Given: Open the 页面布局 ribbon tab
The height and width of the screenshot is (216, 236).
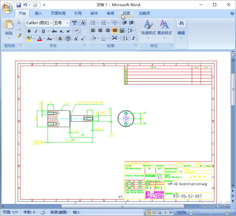Looking at the screenshot, I should click(58, 13).
